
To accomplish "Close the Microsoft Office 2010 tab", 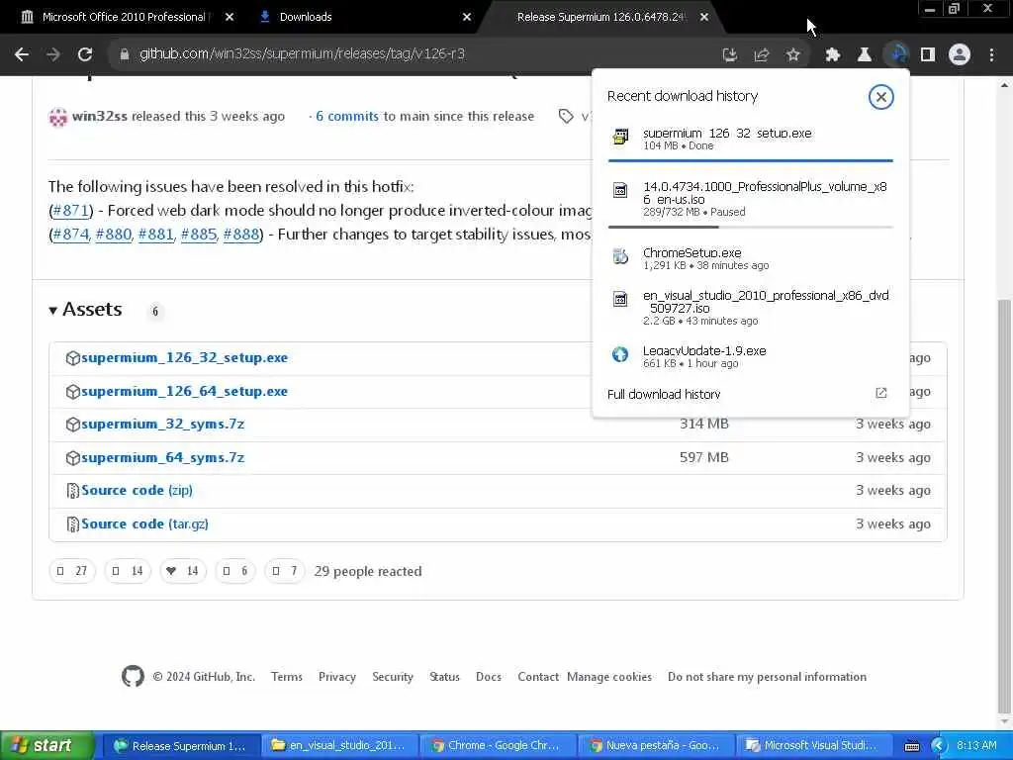I will (x=230, y=18).
